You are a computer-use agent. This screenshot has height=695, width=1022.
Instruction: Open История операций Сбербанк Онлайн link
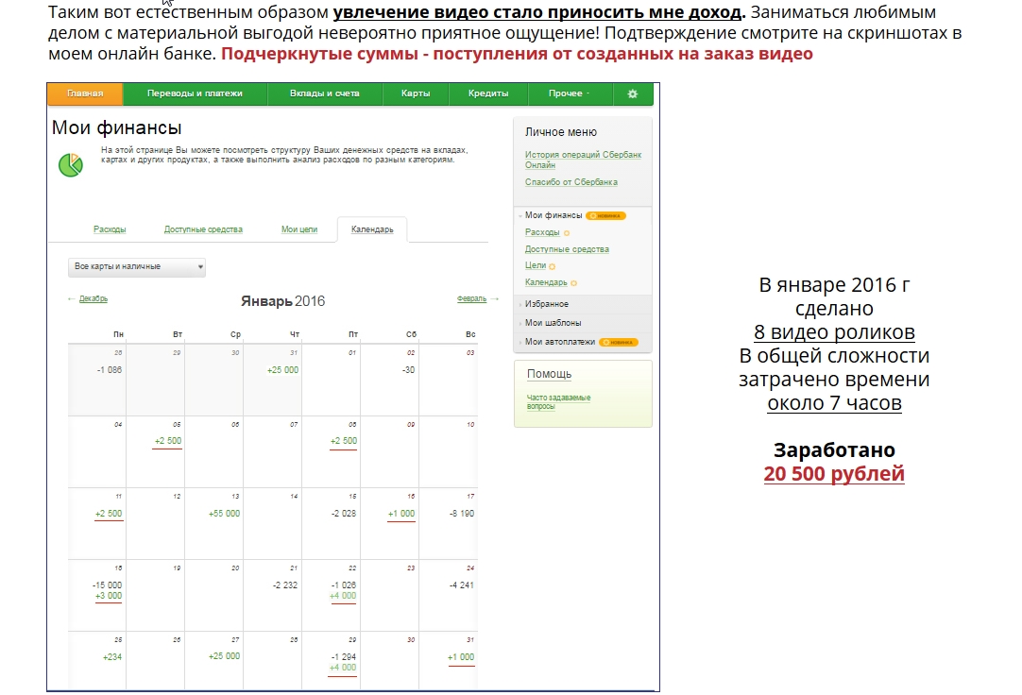pyautogui.click(x=583, y=160)
